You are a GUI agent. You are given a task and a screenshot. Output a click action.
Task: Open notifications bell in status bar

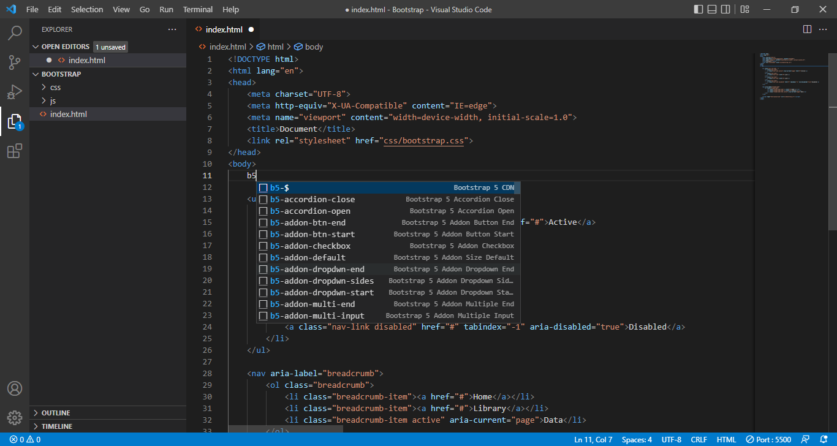click(x=824, y=440)
